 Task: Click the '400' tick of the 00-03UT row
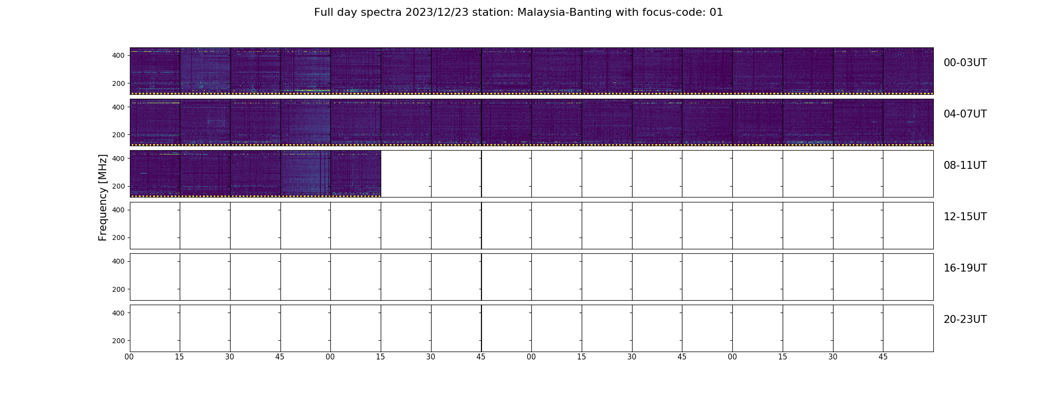pos(119,55)
